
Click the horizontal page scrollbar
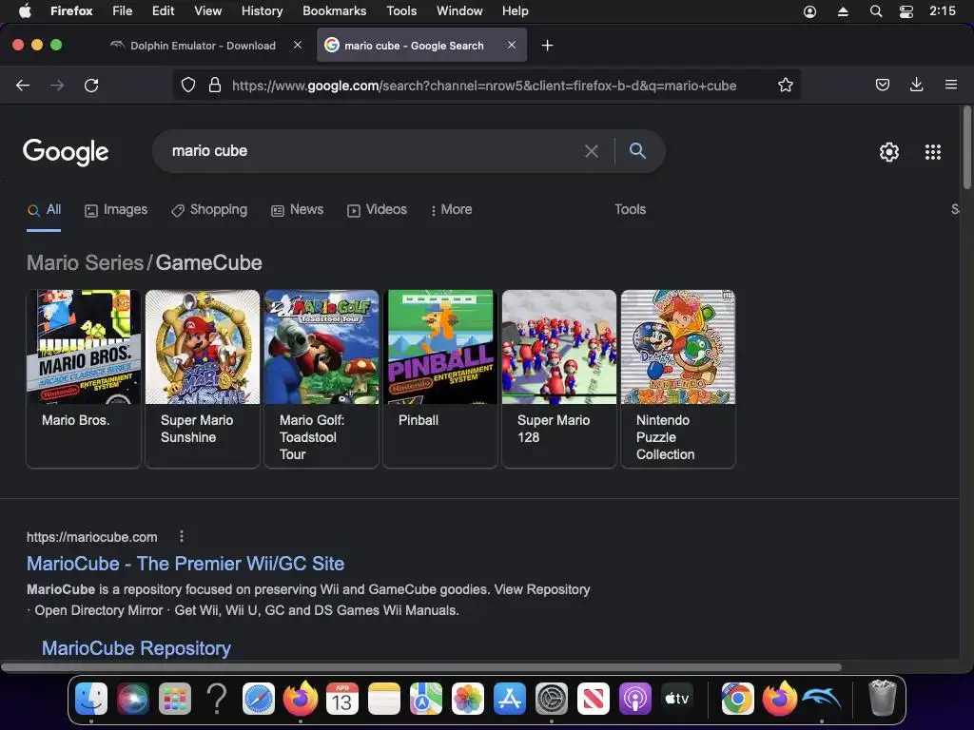(421, 667)
